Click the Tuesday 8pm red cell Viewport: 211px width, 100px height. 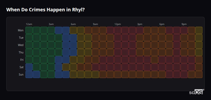pos(177,38)
